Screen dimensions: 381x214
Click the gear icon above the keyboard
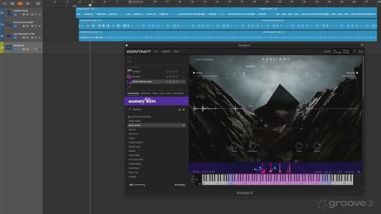tap(359, 172)
